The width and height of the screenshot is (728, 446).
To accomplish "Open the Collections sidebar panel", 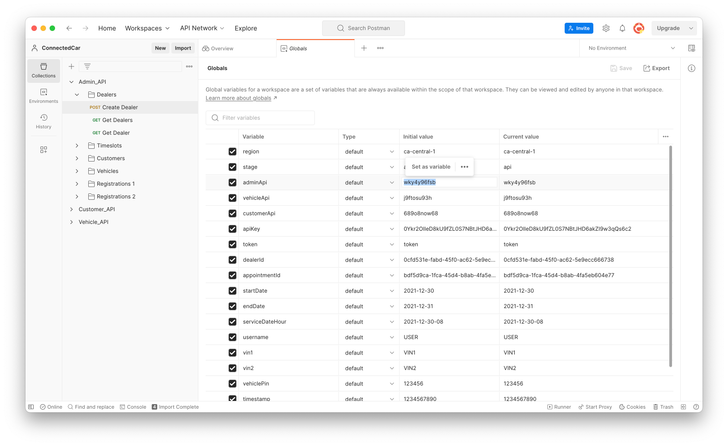I will pos(44,71).
